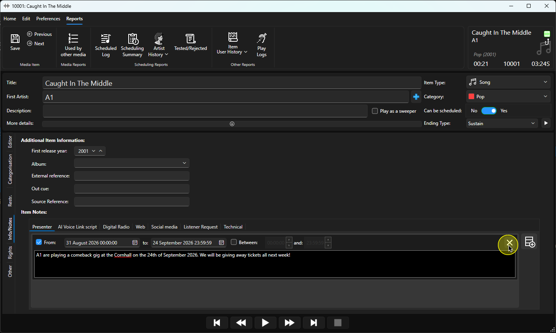Click the red Pop category swatch
The width and height of the screenshot is (556, 333).
click(471, 97)
